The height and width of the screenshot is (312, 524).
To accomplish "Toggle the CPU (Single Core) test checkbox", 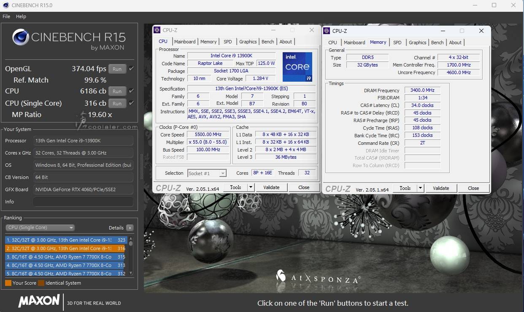I will [131, 103].
